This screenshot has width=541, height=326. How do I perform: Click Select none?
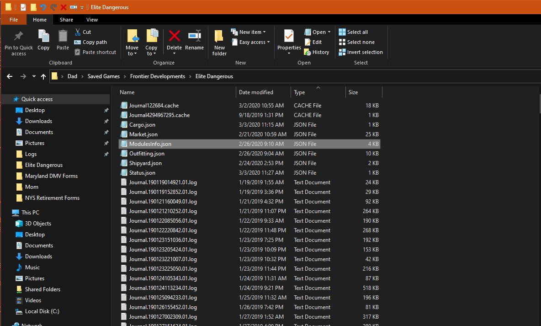[x=357, y=42]
